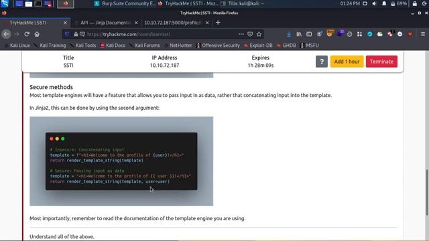Close the API — Jinja Documentation tab
The height and width of the screenshot is (241, 429).
pyautogui.click(x=136, y=23)
